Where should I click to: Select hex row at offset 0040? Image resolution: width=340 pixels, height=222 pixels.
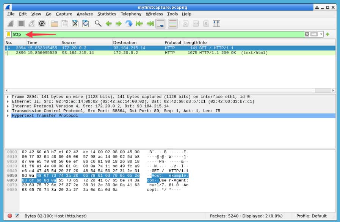click(x=80, y=171)
